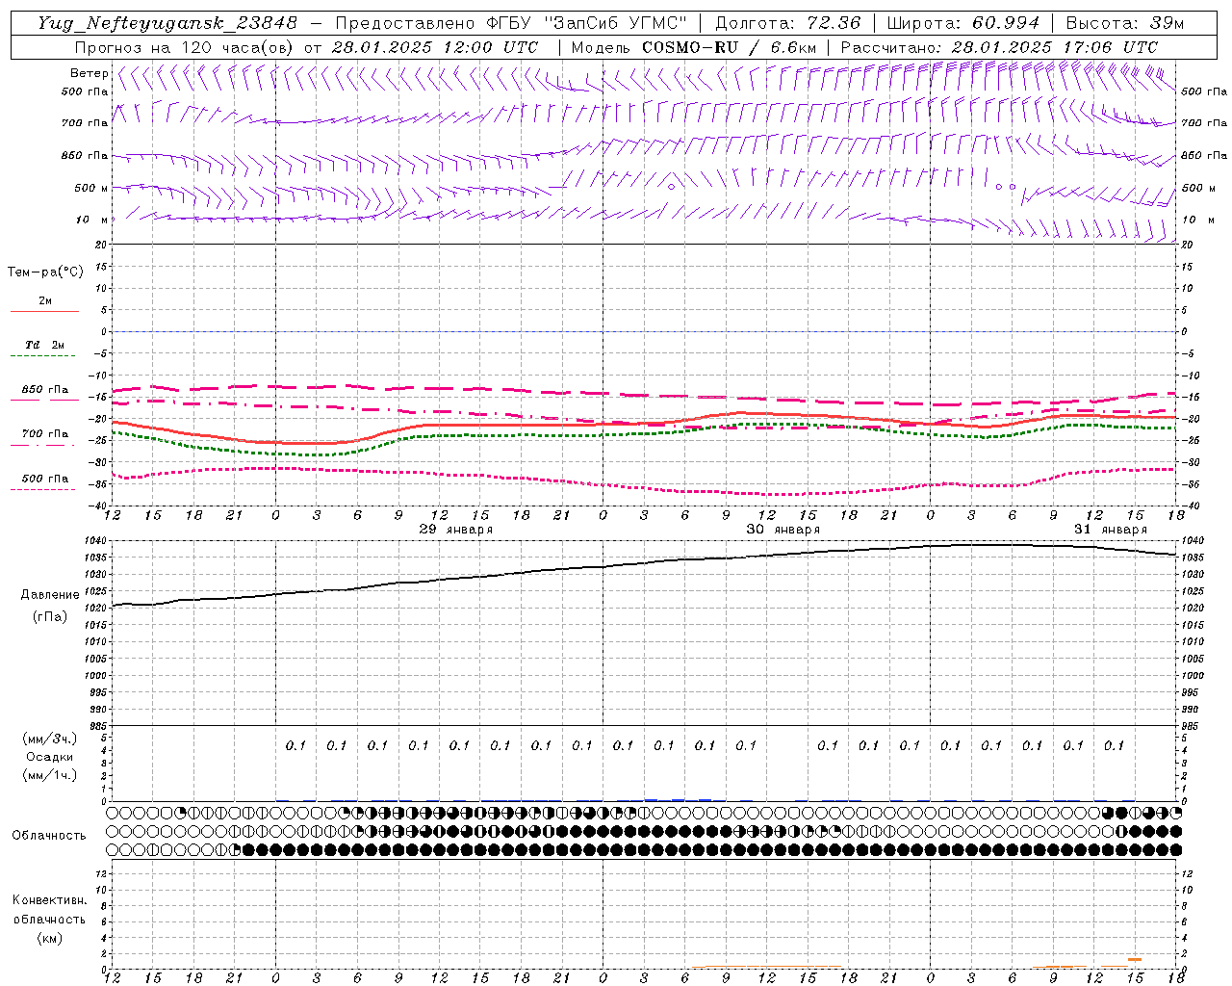Click the Ветер wind panel label
This screenshot has width=1232, height=986.
(90, 73)
